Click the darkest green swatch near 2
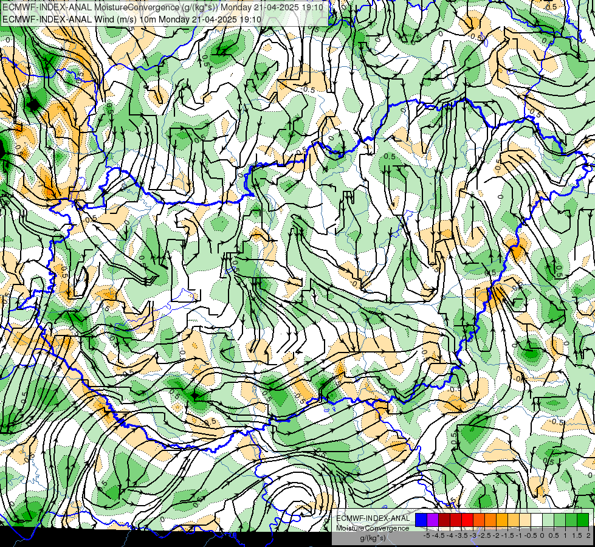 pos(582,520)
